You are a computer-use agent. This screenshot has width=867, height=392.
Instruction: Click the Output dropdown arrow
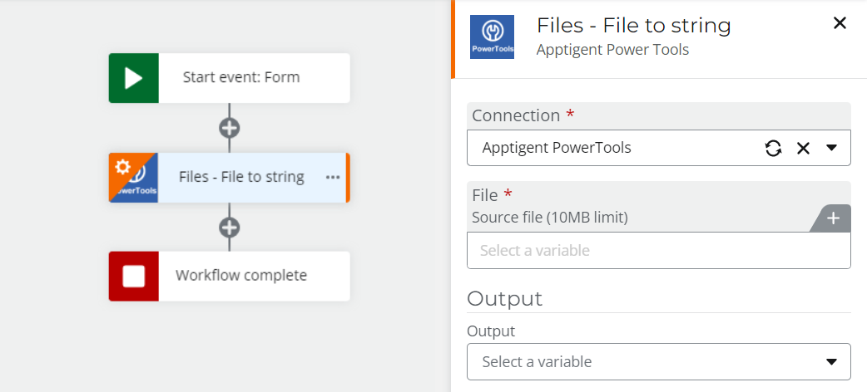pyautogui.click(x=831, y=362)
